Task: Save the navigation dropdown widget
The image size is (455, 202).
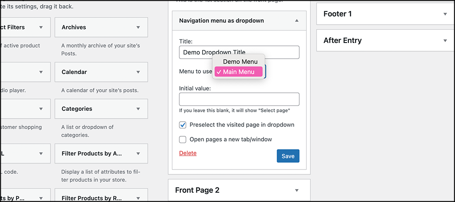Action: tap(288, 156)
